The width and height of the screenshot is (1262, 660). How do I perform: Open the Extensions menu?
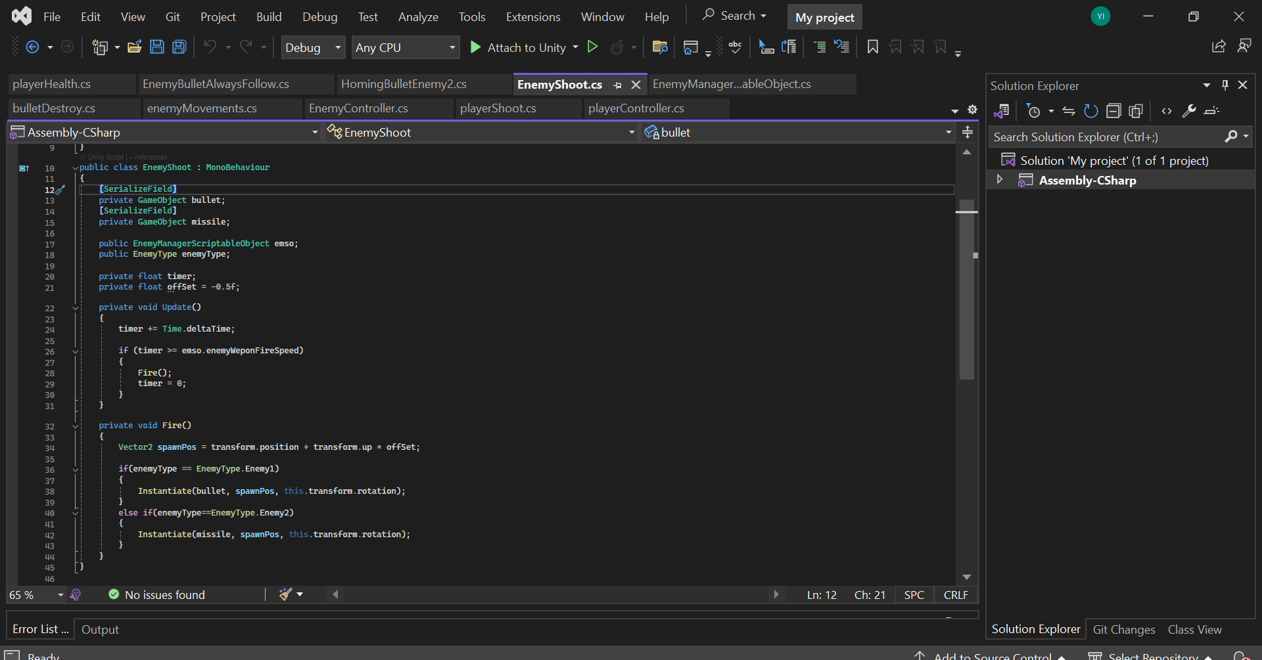(x=533, y=16)
